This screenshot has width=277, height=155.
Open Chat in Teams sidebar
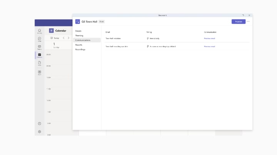40,39
